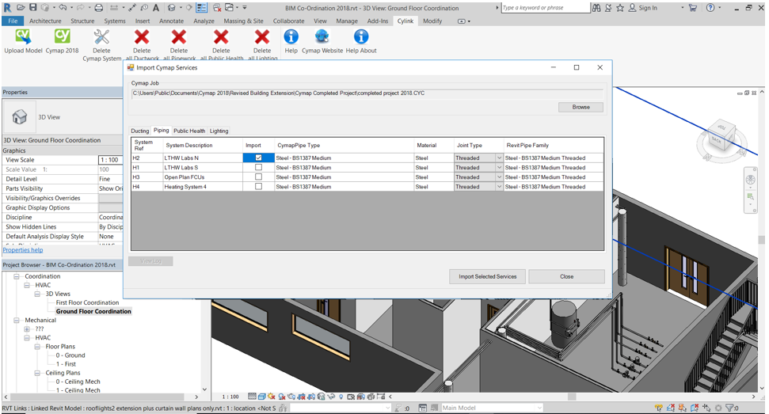Open the Cymap Website globe icon
This screenshot has width=769, height=414.
tap(322, 36)
